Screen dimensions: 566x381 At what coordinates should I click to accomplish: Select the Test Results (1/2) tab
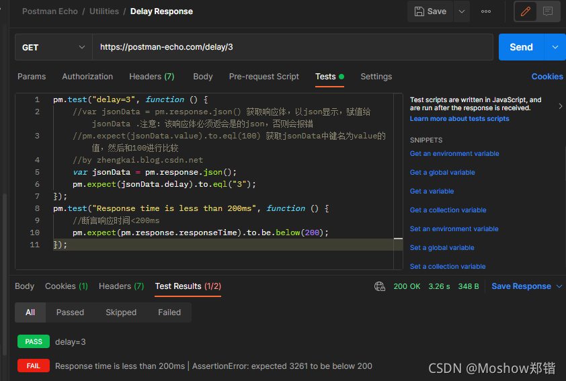point(188,286)
